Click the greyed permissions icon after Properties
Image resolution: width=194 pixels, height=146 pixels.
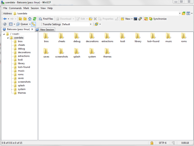click(116, 19)
